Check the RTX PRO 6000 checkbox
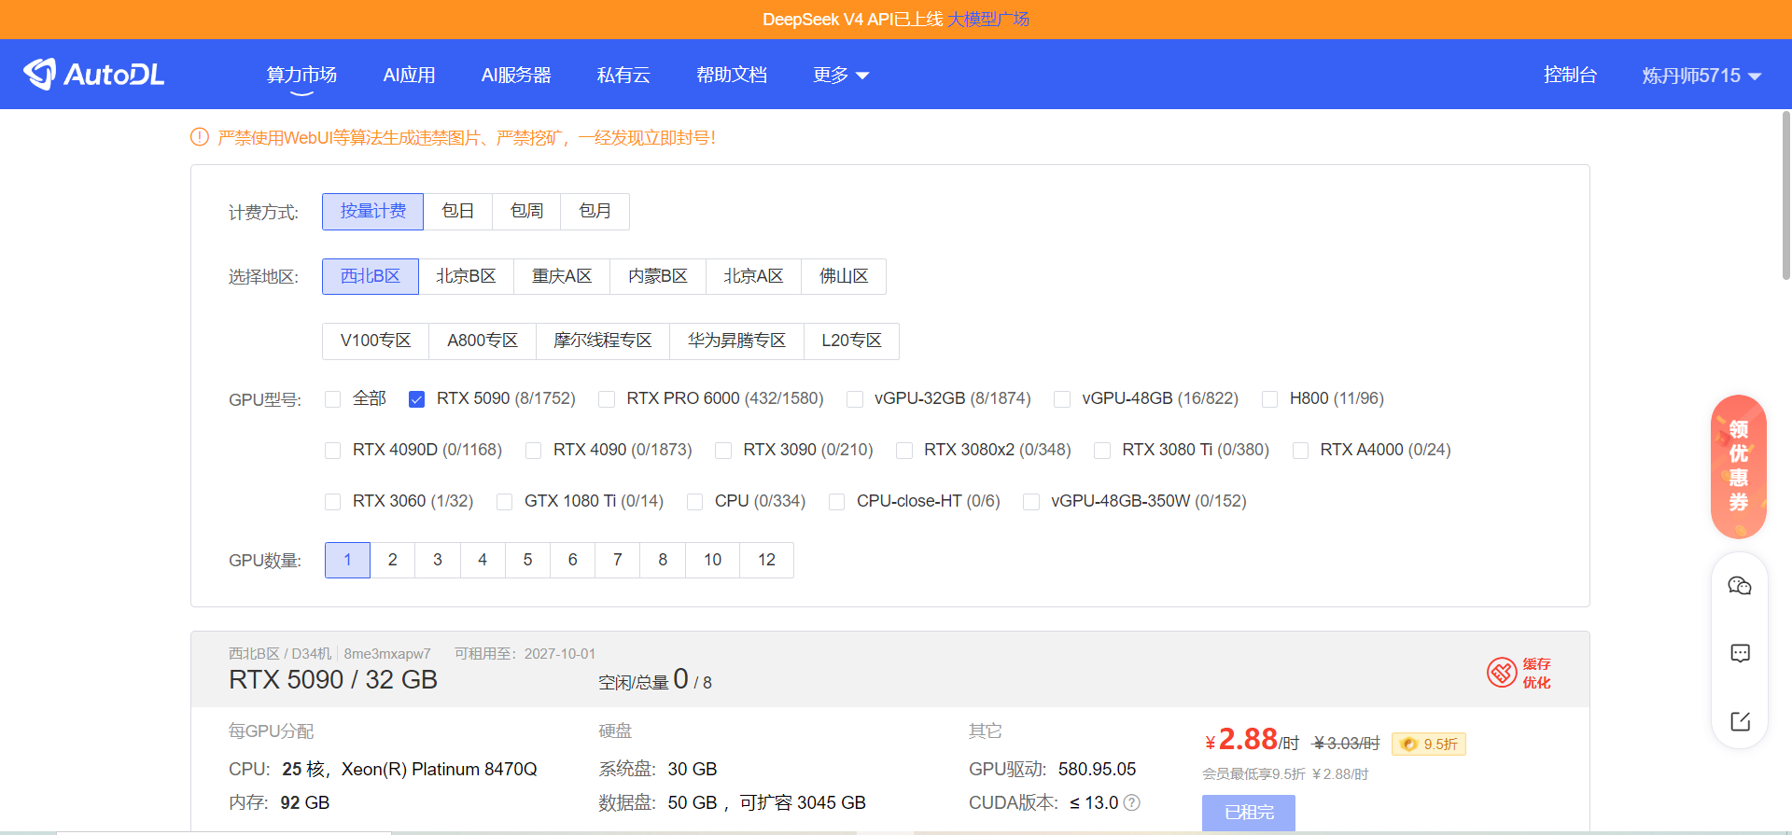This screenshot has height=835, width=1792. pos(607,399)
